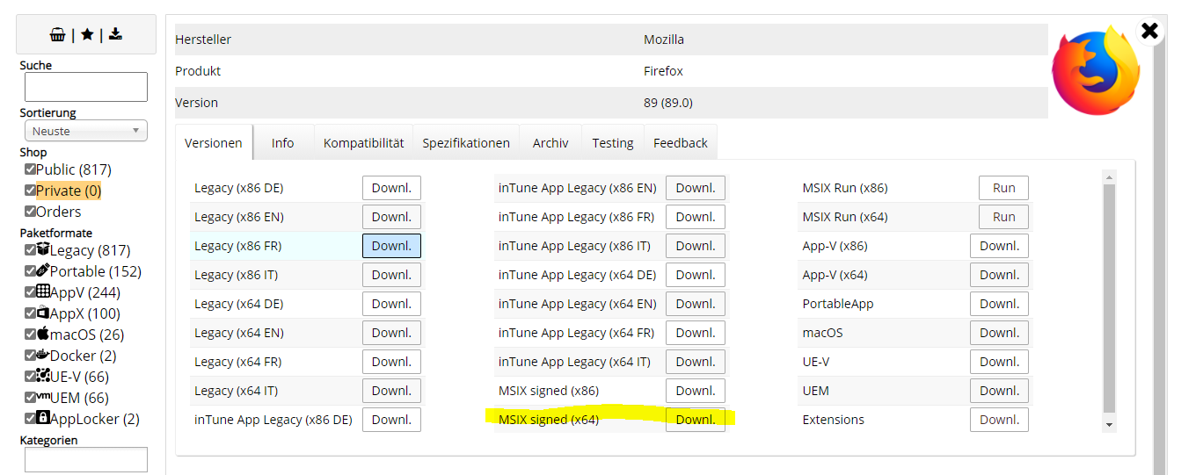Uncheck the Portable (152) package format

(x=30, y=271)
